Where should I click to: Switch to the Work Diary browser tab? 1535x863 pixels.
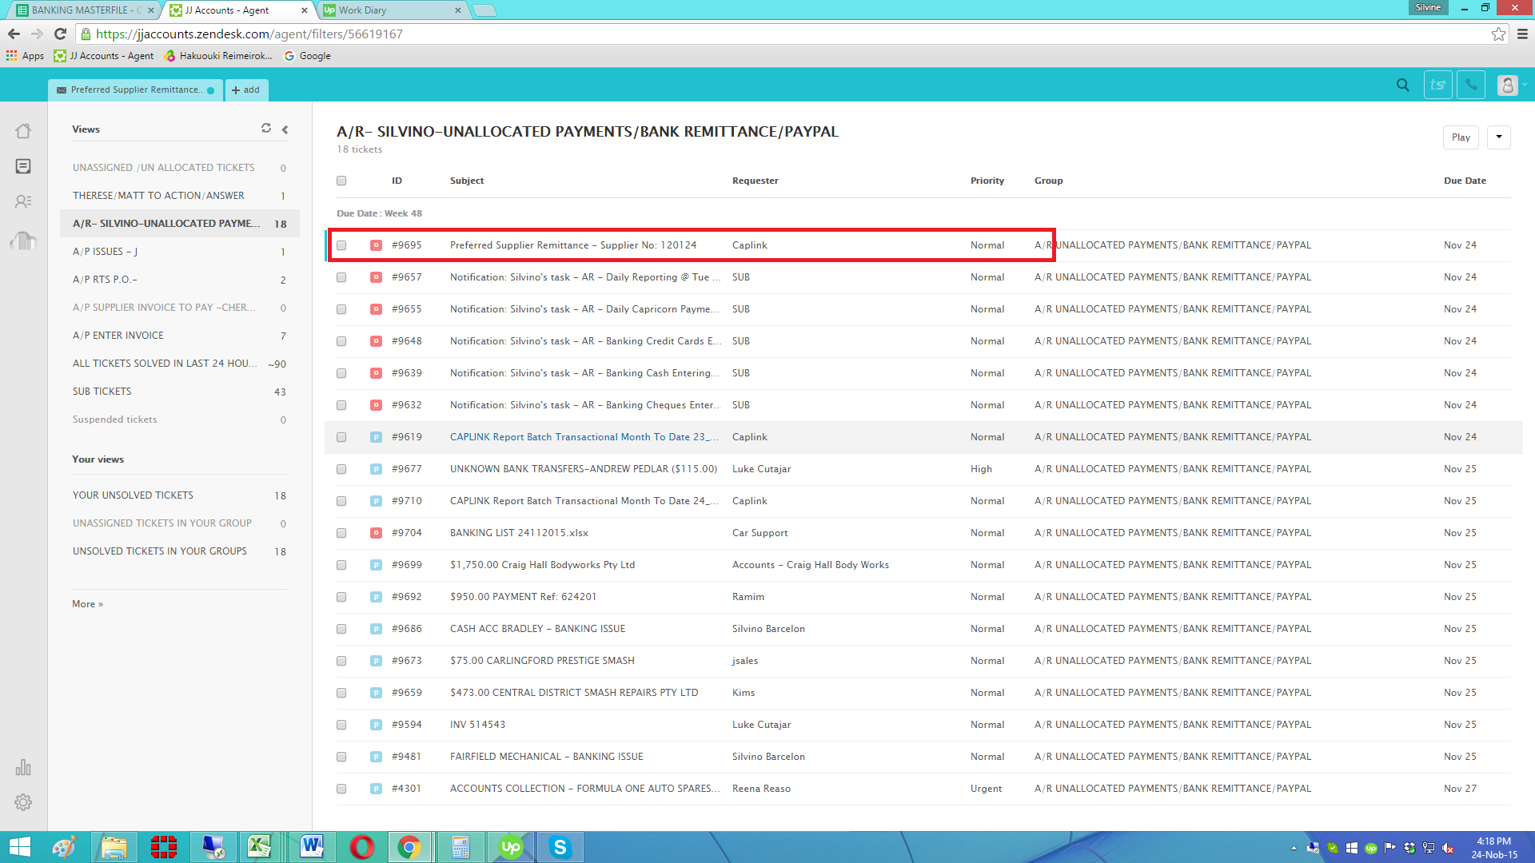coord(392,10)
